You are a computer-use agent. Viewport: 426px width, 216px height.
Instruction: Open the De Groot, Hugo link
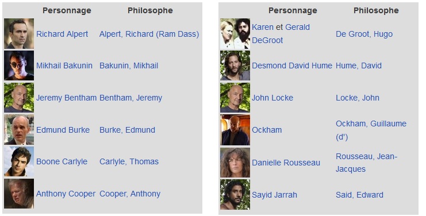click(x=364, y=34)
